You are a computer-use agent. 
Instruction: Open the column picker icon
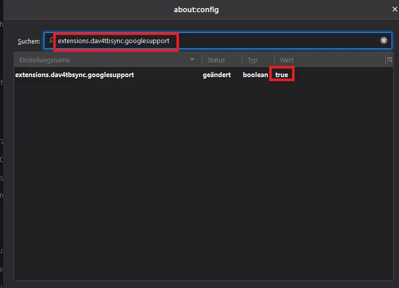pos(389,59)
